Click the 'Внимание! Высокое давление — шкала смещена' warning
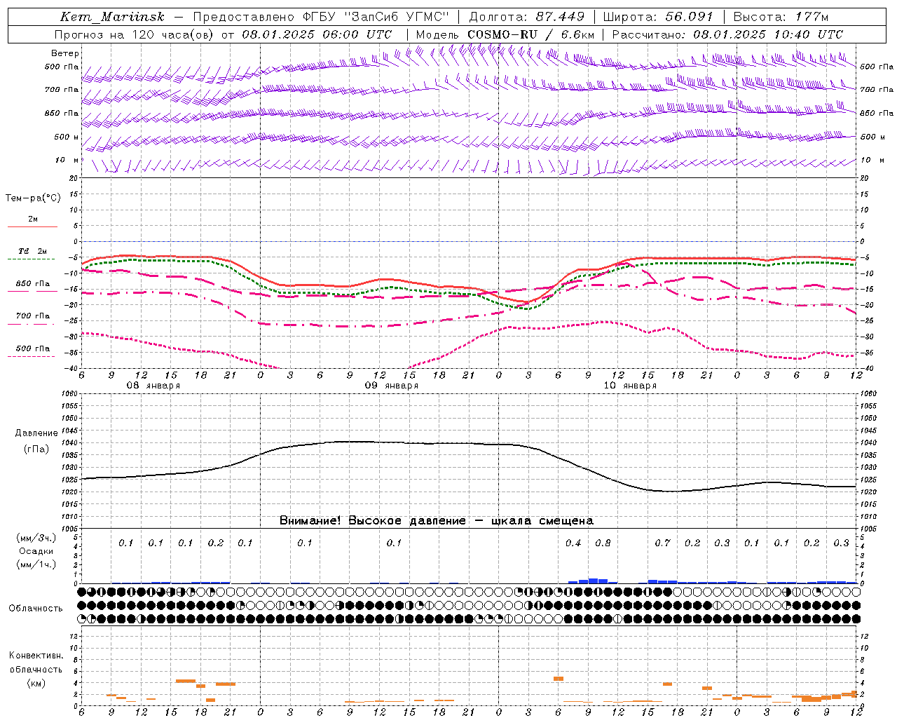Screen dimensions: 897x718 pos(436,521)
